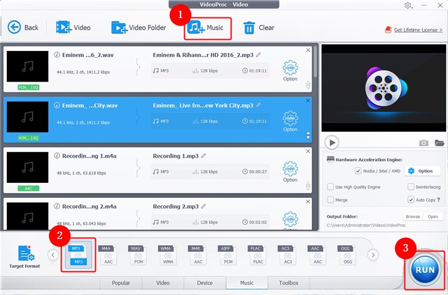Toggle the Auto Copy checkbox

tap(411, 200)
